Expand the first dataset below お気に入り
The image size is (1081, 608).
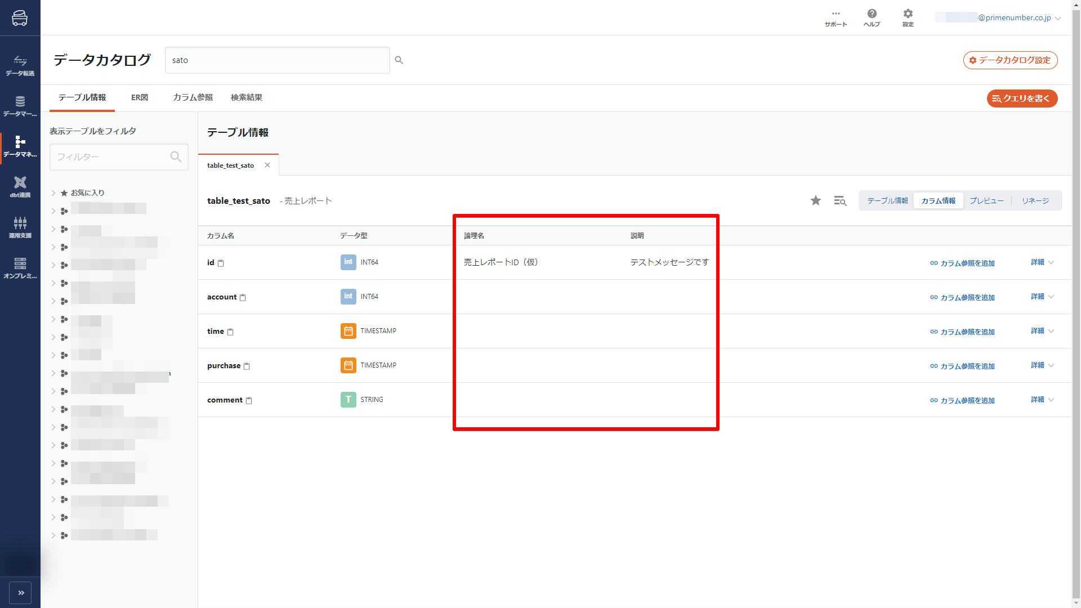click(53, 211)
